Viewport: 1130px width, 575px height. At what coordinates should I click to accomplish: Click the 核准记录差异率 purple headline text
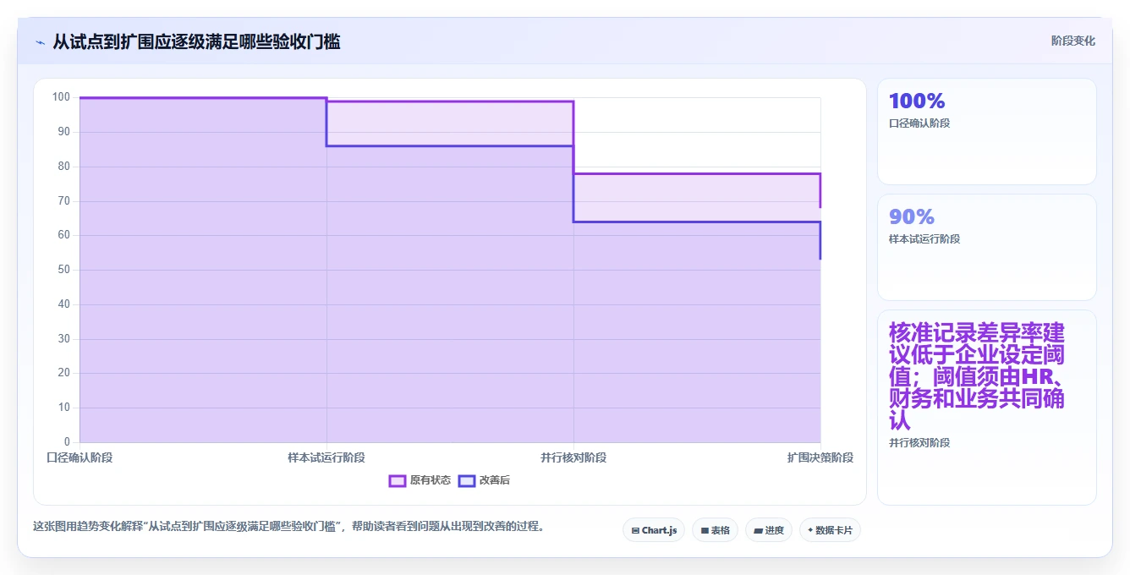977,375
